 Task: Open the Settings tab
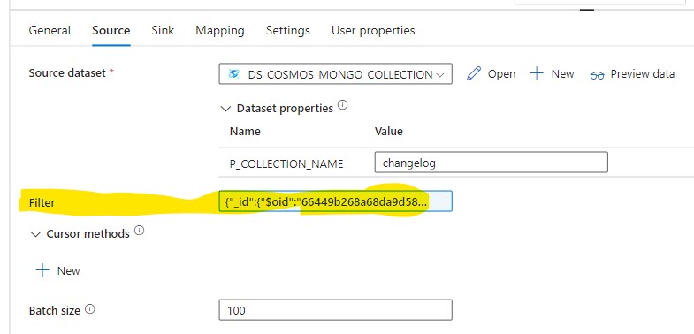(287, 31)
